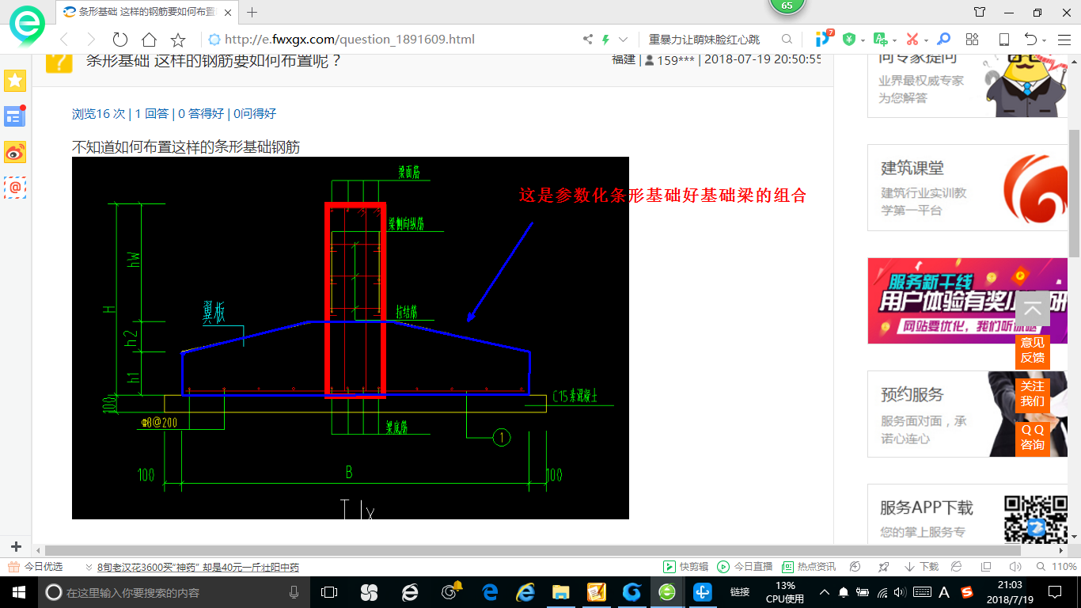Click the mobile device icon in toolbar
1081x608 pixels.
pyautogui.click(x=1003, y=39)
